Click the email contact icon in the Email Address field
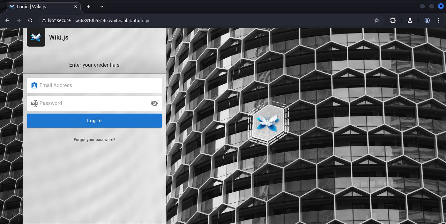446x224 pixels. coord(34,86)
